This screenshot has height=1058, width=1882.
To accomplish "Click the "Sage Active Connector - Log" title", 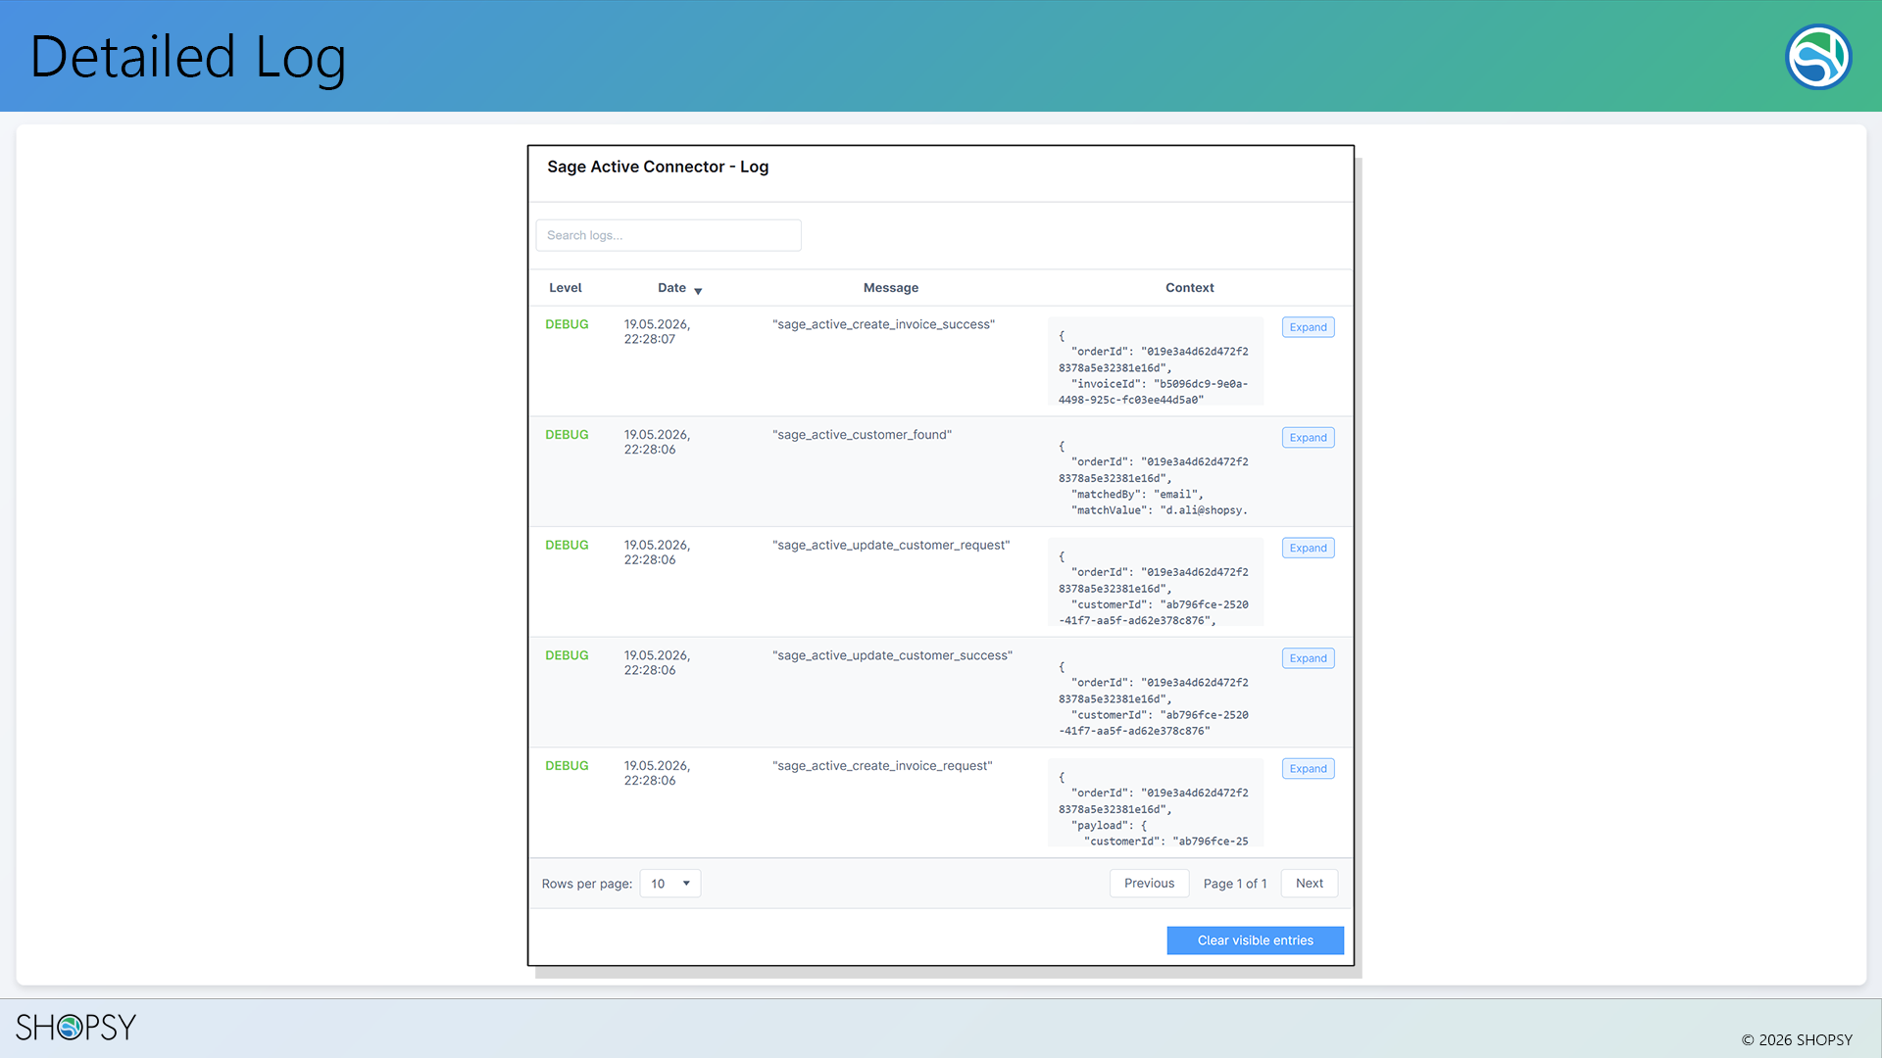I will pyautogui.click(x=658, y=167).
